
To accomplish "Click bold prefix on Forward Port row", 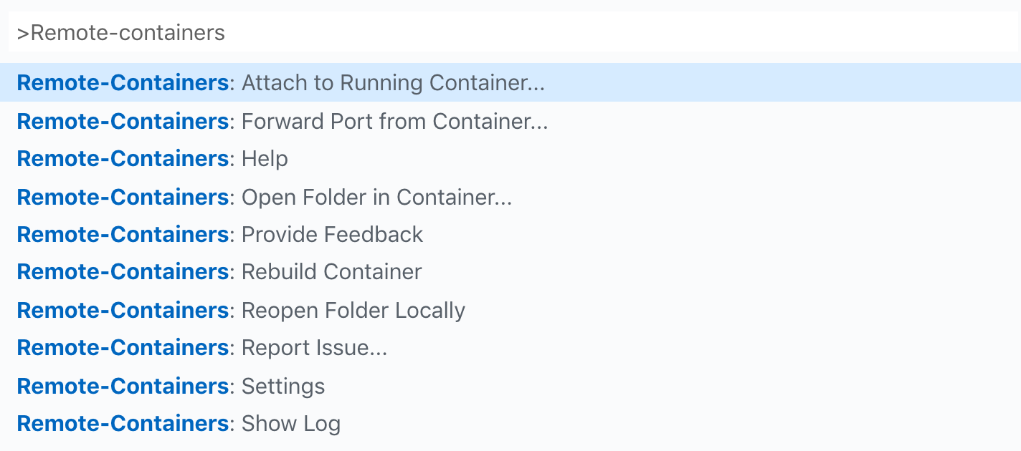I will pyautogui.click(x=122, y=122).
